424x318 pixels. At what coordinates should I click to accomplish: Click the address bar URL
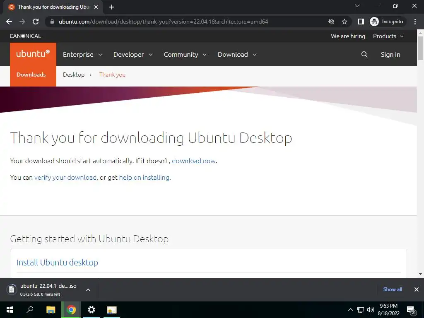pos(163,22)
